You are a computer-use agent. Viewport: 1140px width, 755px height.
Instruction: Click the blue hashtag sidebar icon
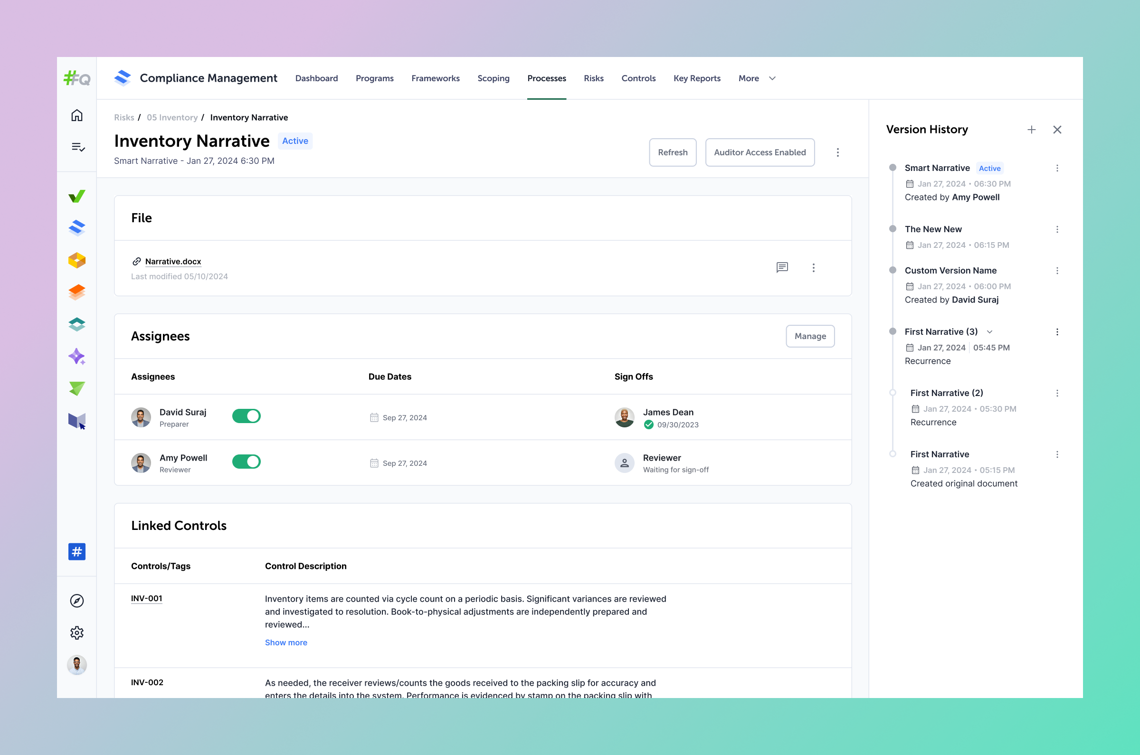(x=76, y=551)
